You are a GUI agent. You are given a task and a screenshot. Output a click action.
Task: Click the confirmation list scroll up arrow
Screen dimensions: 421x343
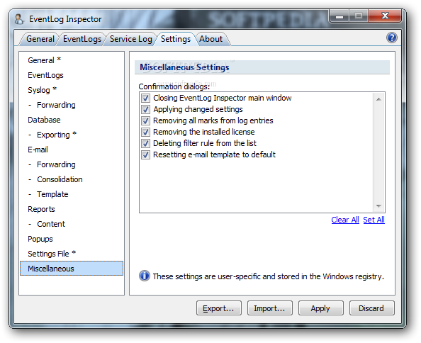[378, 99]
